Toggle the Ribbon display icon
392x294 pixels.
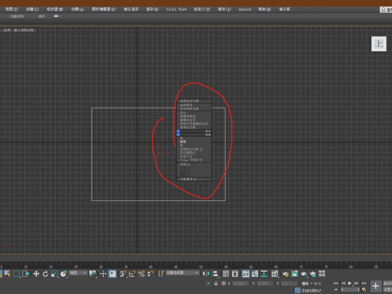pos(246,274)
